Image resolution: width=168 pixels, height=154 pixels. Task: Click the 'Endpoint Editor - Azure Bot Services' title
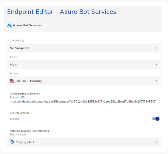tap(62, 12)
